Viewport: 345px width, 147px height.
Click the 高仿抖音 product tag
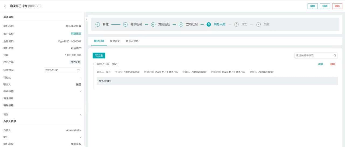click(x=75, y=62)
